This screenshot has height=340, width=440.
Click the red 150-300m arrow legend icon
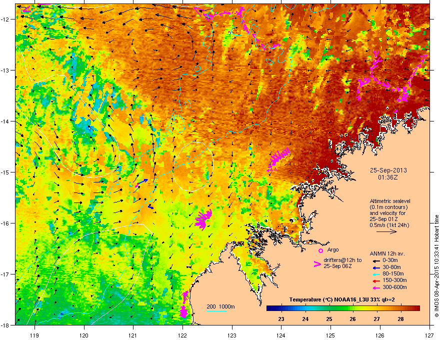click(376, 281)
